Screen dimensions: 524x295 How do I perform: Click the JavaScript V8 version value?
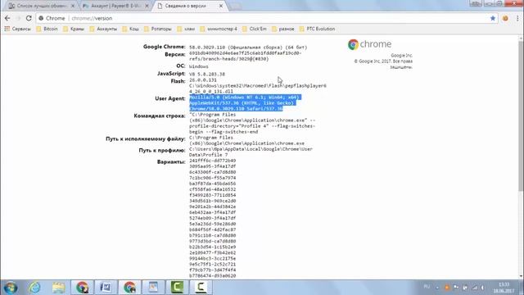tap(207, 75)
